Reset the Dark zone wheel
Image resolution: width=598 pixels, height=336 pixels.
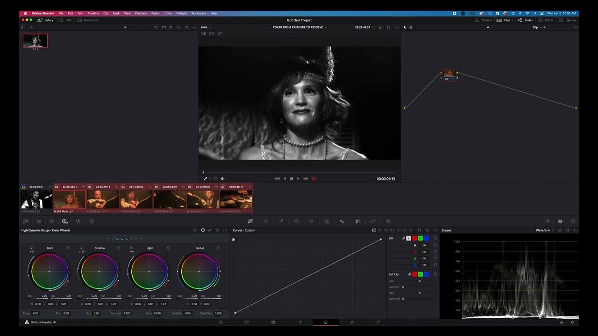pyautogui.click(x=69, y=248)
